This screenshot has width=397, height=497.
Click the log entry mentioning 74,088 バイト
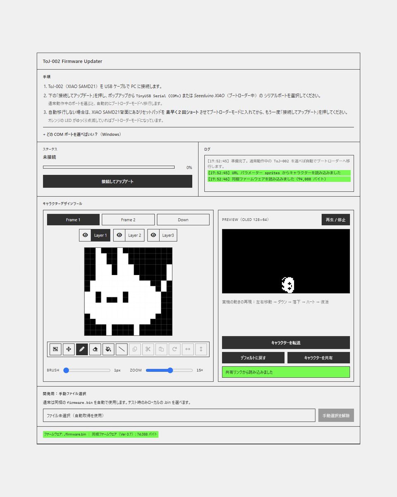279,179
